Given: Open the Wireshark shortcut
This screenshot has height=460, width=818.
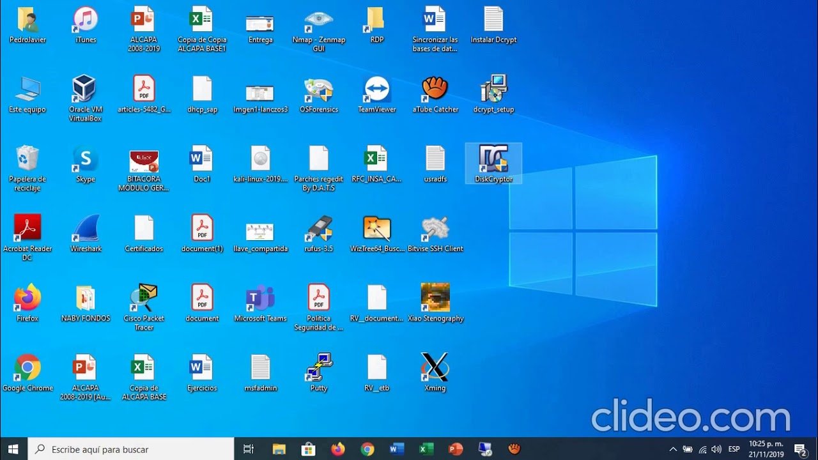Looking at the screenshot, I should tap(86, 234).
